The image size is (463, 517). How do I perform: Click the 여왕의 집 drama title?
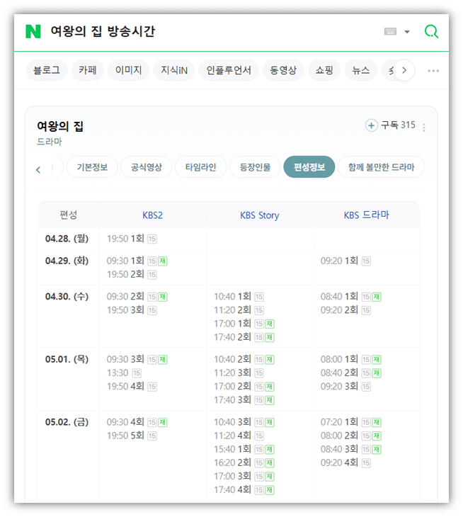[60, 126]
